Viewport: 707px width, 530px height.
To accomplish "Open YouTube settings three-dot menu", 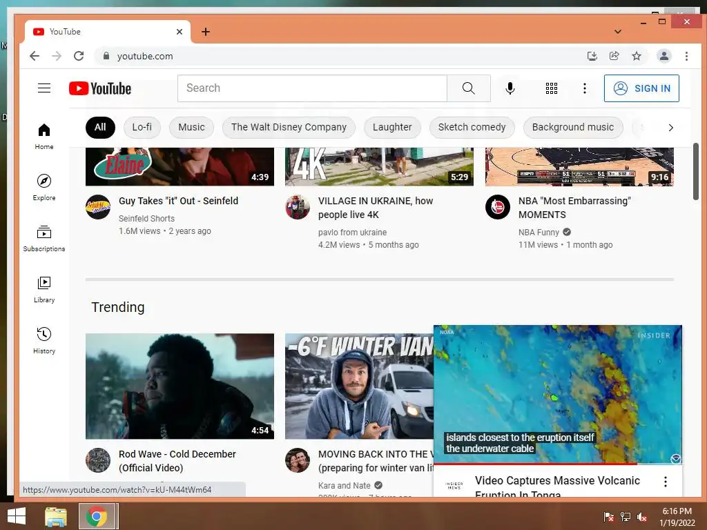I will point(584,88).
